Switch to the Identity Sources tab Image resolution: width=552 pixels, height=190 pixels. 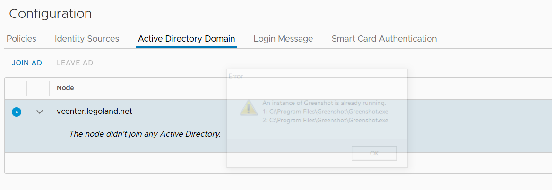(87, 39)
